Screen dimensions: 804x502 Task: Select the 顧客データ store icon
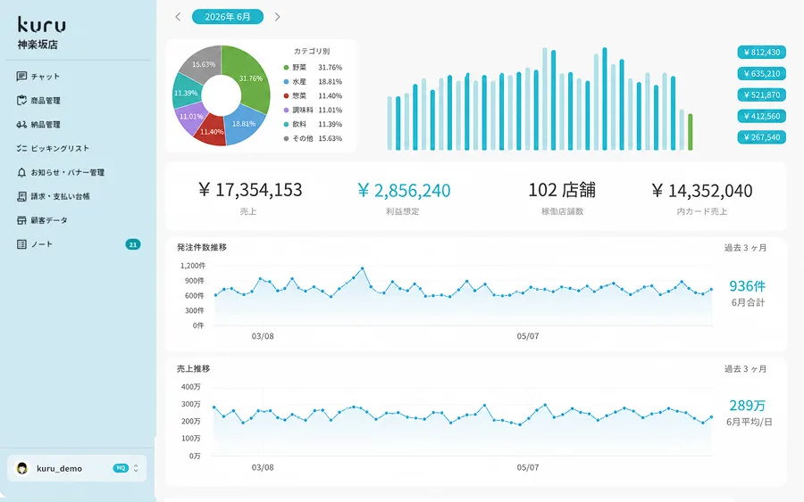point(21,220)
